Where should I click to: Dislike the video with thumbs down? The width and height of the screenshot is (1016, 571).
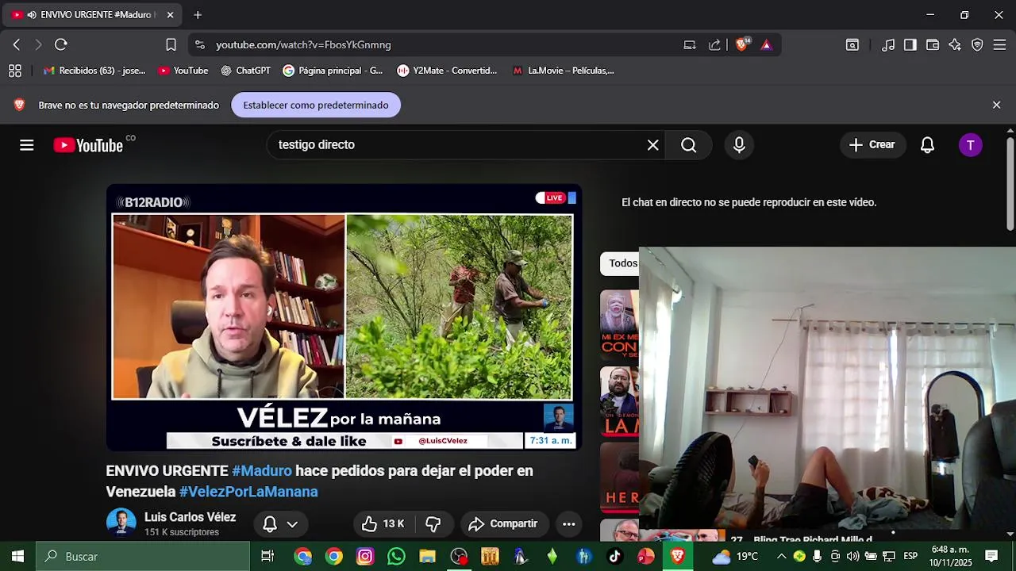[433, 524]
